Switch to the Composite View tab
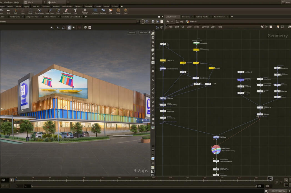Viewport: 291px width, 193px height. point(32,17)
